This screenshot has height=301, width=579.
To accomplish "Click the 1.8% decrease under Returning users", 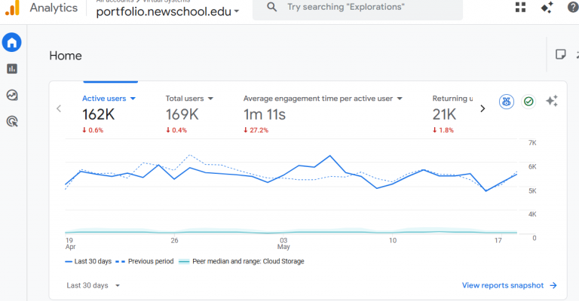I will pos(443,130).
